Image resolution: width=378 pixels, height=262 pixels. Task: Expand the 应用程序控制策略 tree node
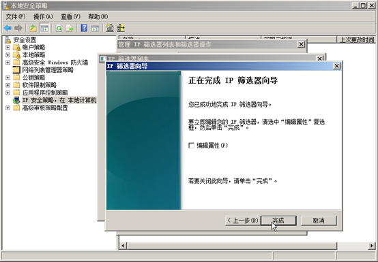[x=8, y=93]
